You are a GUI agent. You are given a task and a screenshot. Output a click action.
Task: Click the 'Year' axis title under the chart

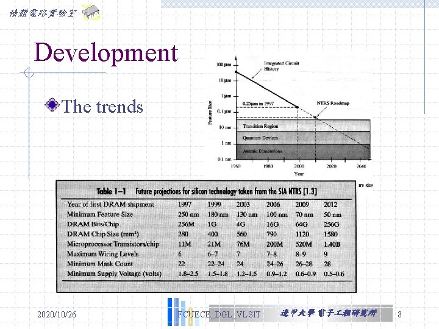point(299,174)
